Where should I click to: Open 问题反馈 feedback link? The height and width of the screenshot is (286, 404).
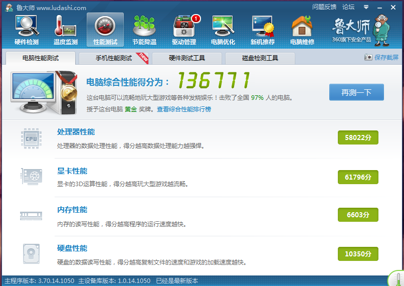click(x=324, y=7)
